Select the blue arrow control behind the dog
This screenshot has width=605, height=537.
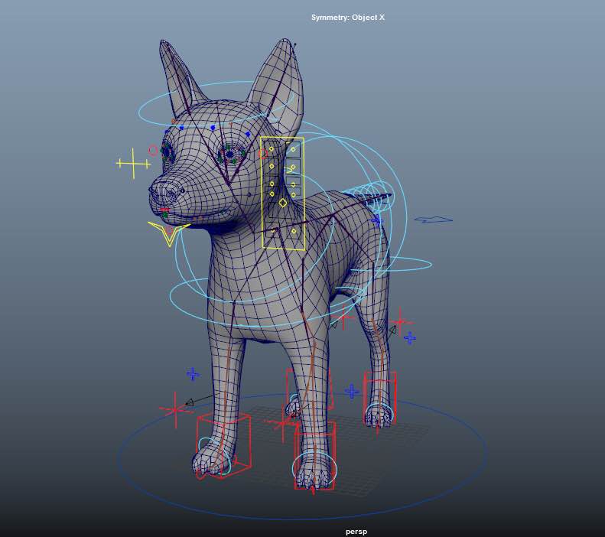tap(434, 220)
